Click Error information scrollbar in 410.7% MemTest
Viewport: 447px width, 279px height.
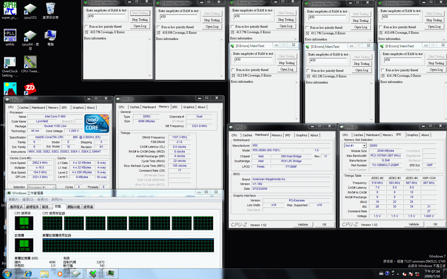[149, 57]
